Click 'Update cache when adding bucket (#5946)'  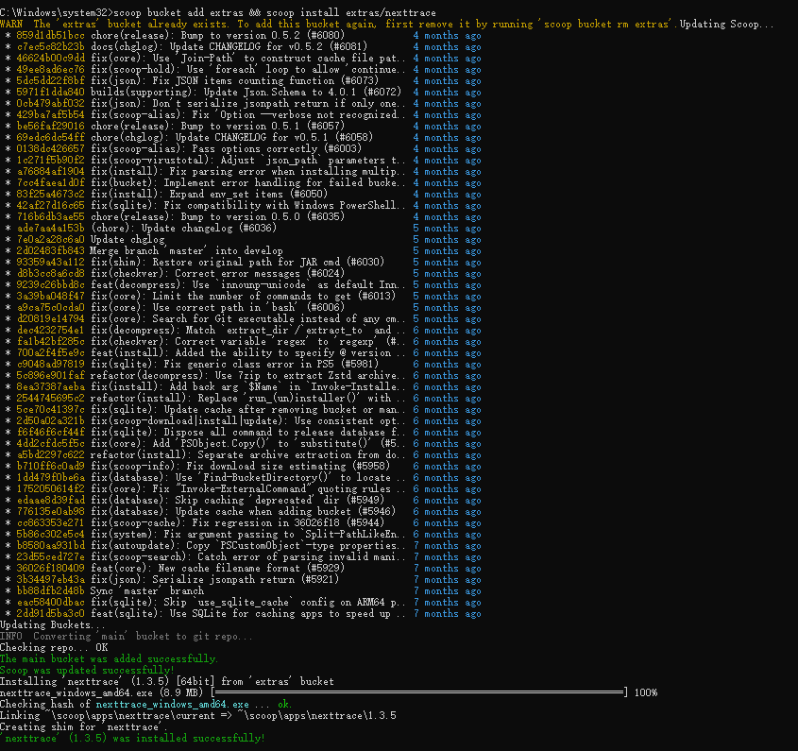point(285,511)
